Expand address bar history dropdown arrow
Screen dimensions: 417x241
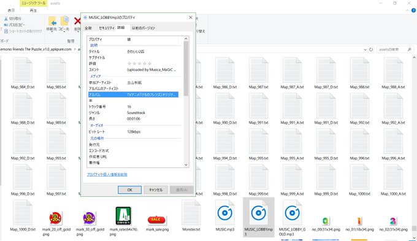click(365, 50)
